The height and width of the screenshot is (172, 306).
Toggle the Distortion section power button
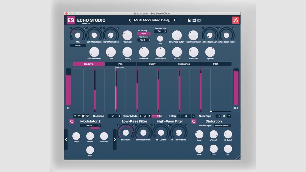click(194, 121)
